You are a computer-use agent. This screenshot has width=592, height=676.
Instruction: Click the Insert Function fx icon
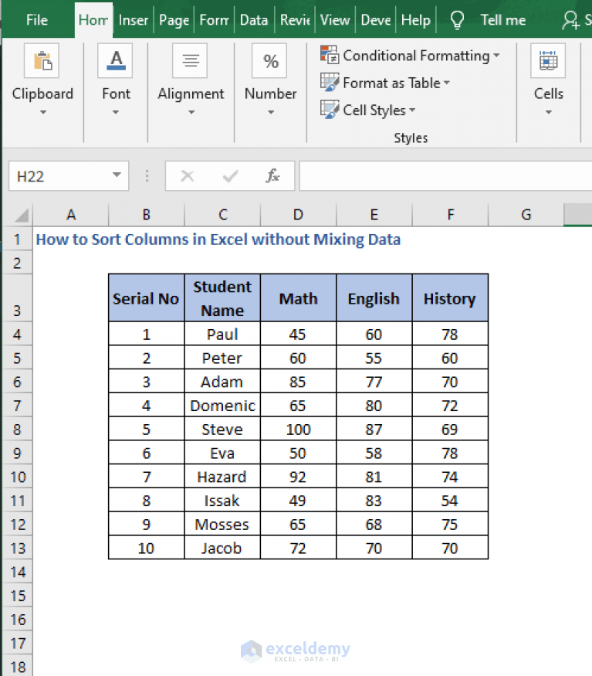[272, 175]
